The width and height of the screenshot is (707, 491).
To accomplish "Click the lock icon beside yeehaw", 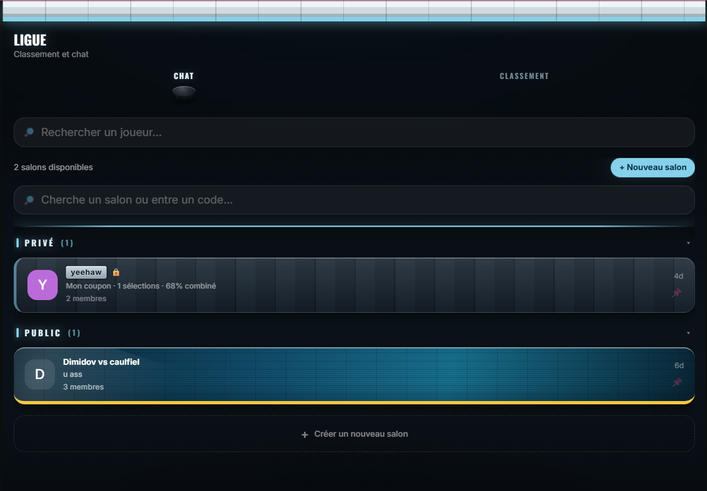I will pos(116,272).
